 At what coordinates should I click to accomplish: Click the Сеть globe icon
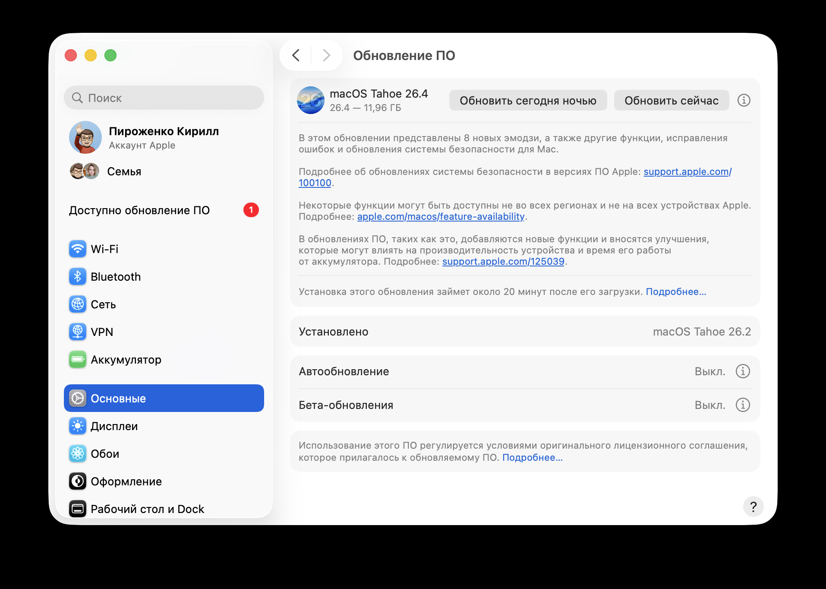tap(77, 304)
